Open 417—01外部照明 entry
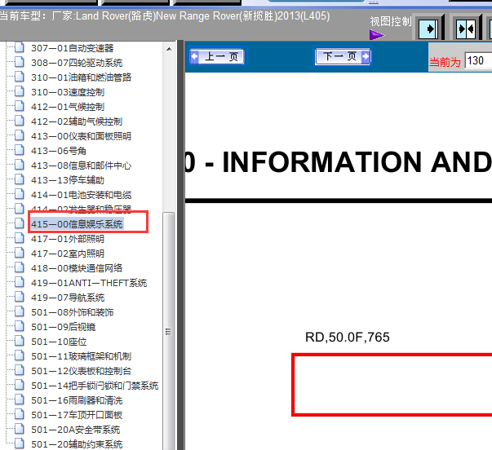 point(68,239)
